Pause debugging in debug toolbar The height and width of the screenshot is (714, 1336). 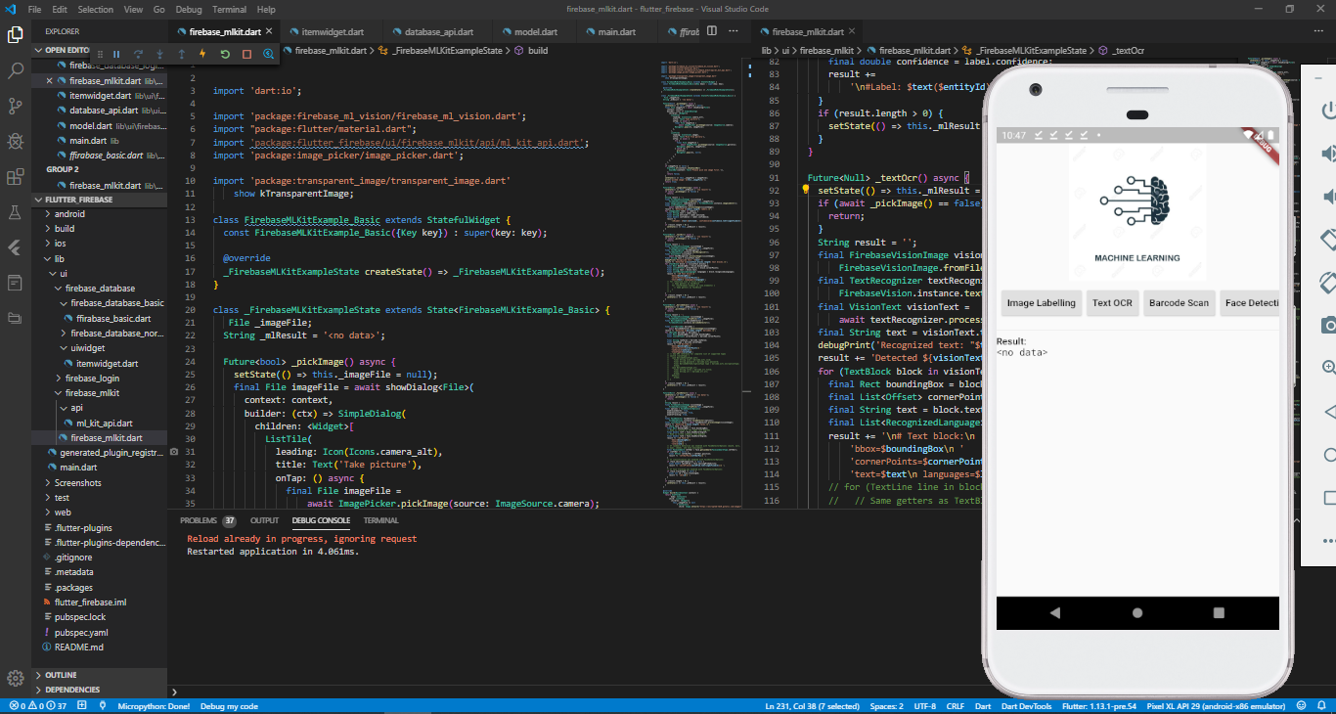click(116, 54)
